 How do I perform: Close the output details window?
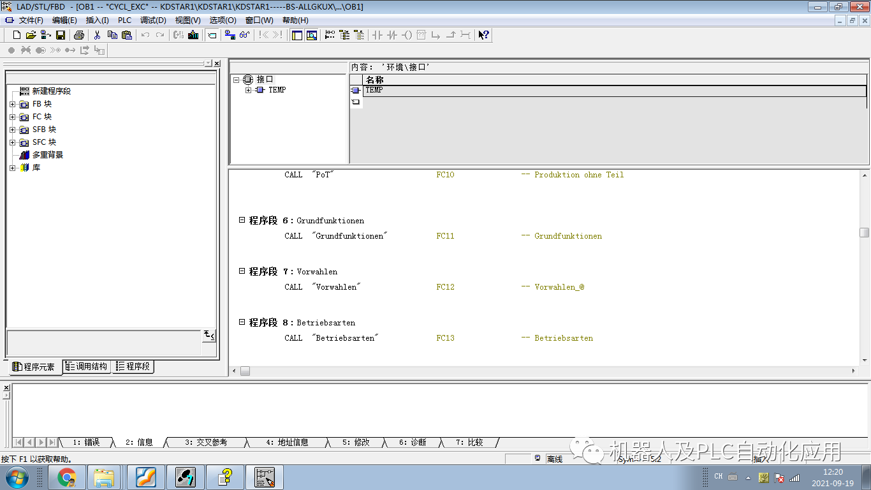(6, 387)
